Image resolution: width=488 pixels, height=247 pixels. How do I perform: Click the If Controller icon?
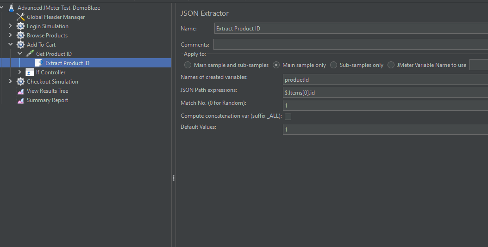pyautogui.click(x=30, y=72)
